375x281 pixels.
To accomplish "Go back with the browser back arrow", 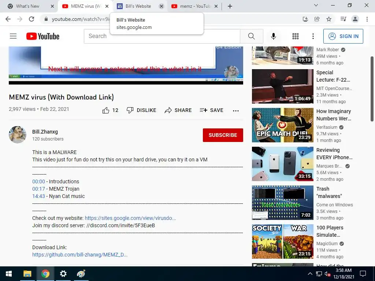I will [8, 19].
